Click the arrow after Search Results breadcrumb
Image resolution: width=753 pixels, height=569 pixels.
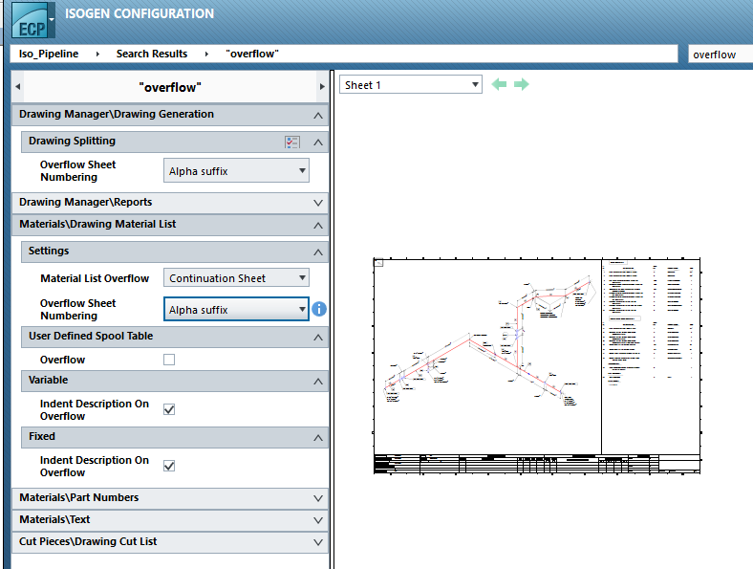(x=206, y=54)
